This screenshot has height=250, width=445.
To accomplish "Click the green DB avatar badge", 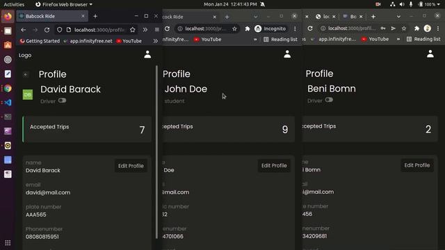I will point(28,94).
